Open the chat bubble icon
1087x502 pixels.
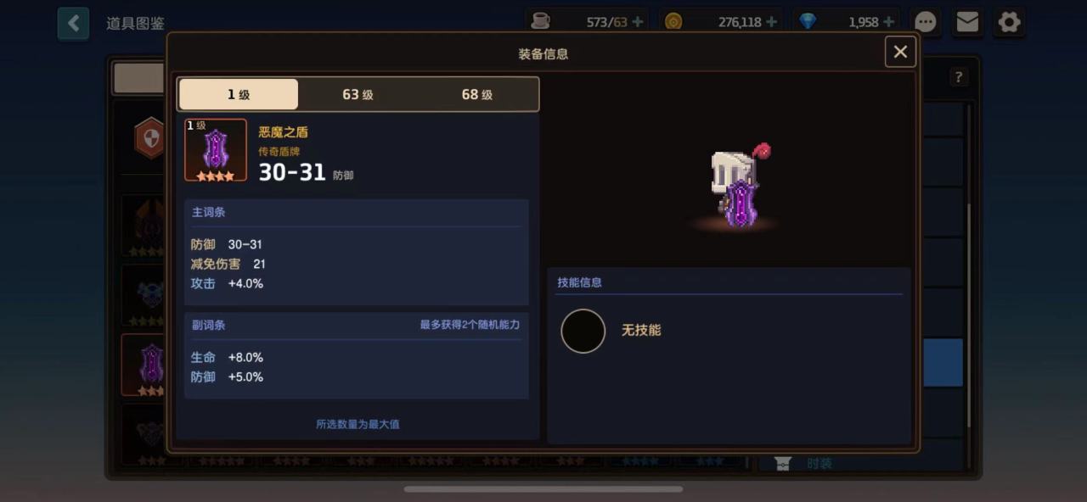pyautogui.click(x=926, y=22)
